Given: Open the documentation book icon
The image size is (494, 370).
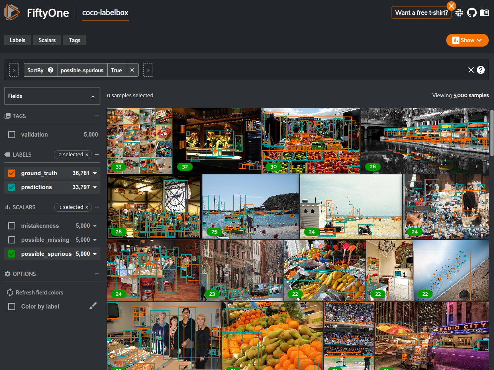Looking at the screenshot, I should pyautogui.click(x=484, y=13).
